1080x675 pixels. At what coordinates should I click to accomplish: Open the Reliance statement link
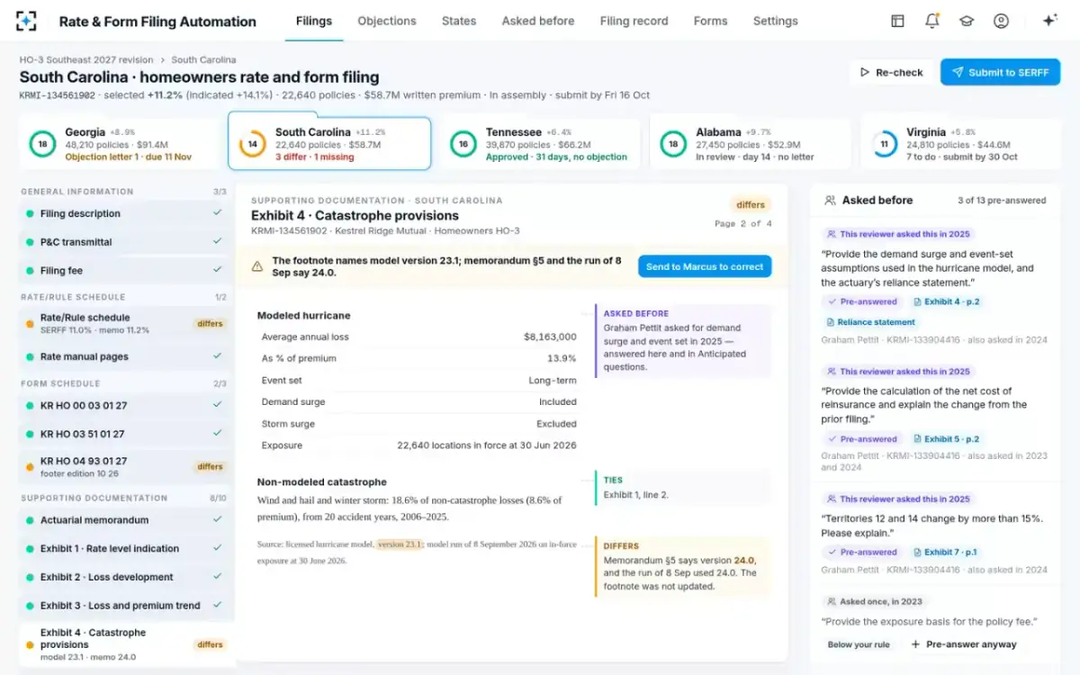pyautogui.click(x=870, y=322)
